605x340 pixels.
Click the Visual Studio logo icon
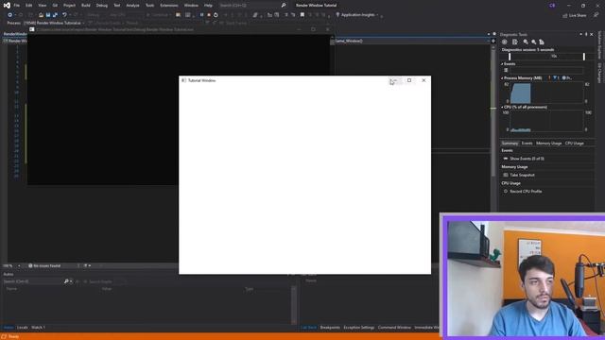coord(7,6)
